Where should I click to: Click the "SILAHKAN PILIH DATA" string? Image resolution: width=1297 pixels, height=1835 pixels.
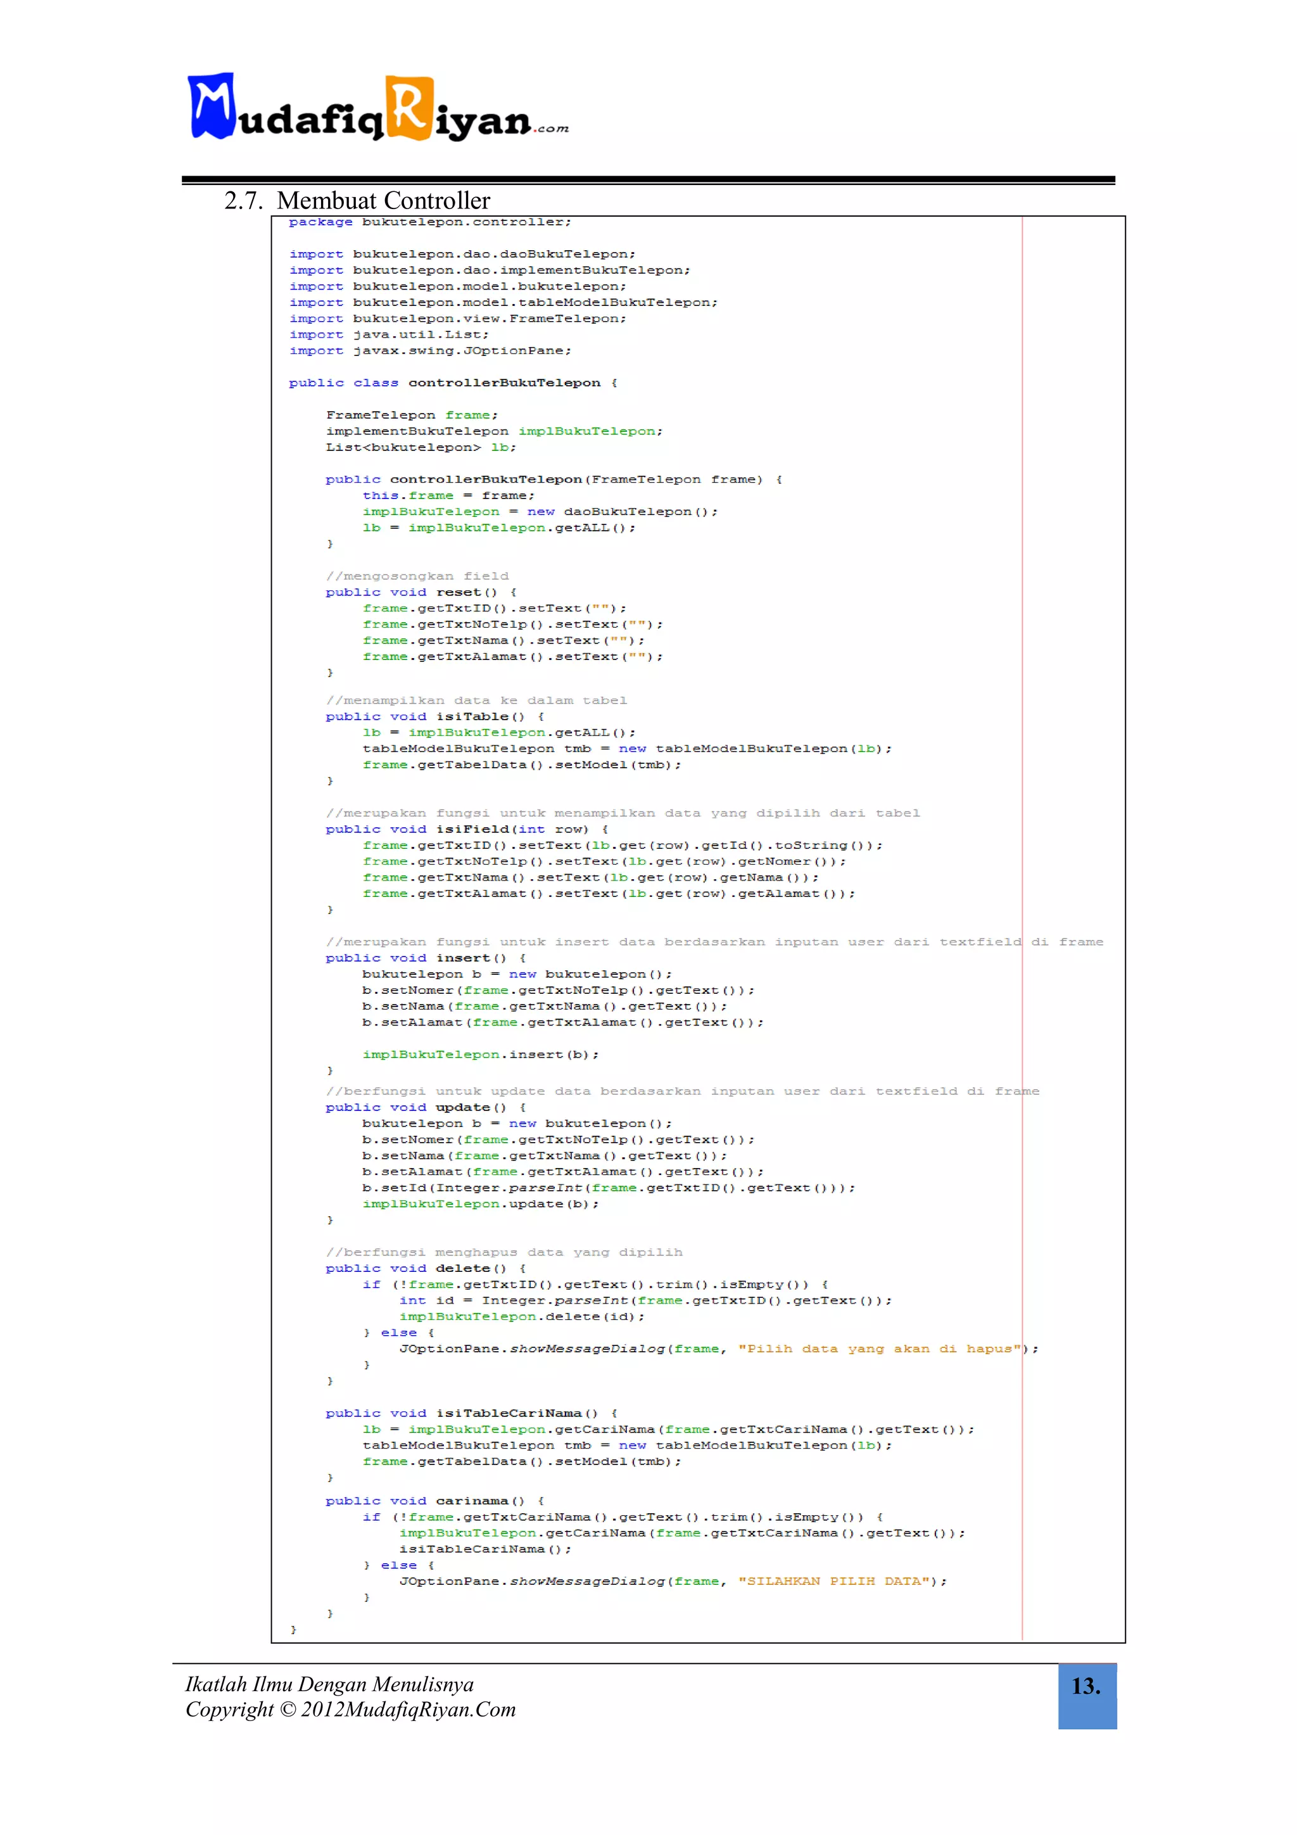point(837,1582)
